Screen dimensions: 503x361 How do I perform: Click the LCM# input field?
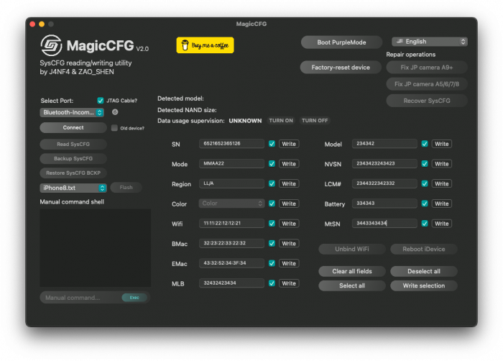point(384,183)
